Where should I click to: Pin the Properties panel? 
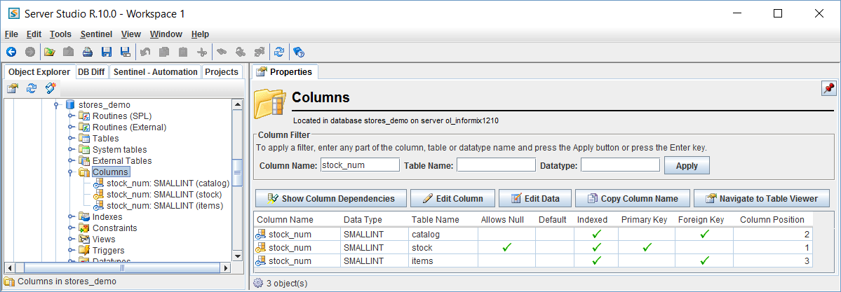tap(828, 88)
